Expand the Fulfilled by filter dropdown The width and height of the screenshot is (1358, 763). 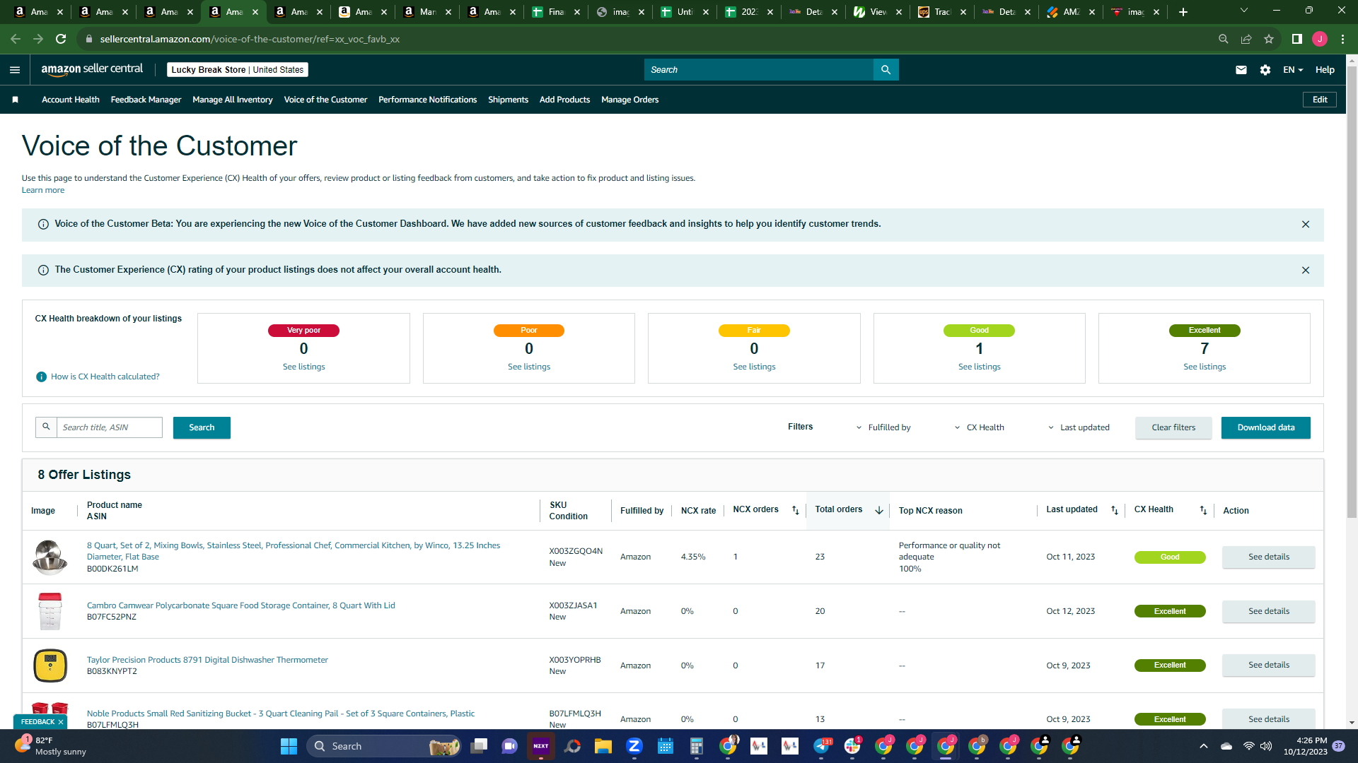[x=883, y=427]
